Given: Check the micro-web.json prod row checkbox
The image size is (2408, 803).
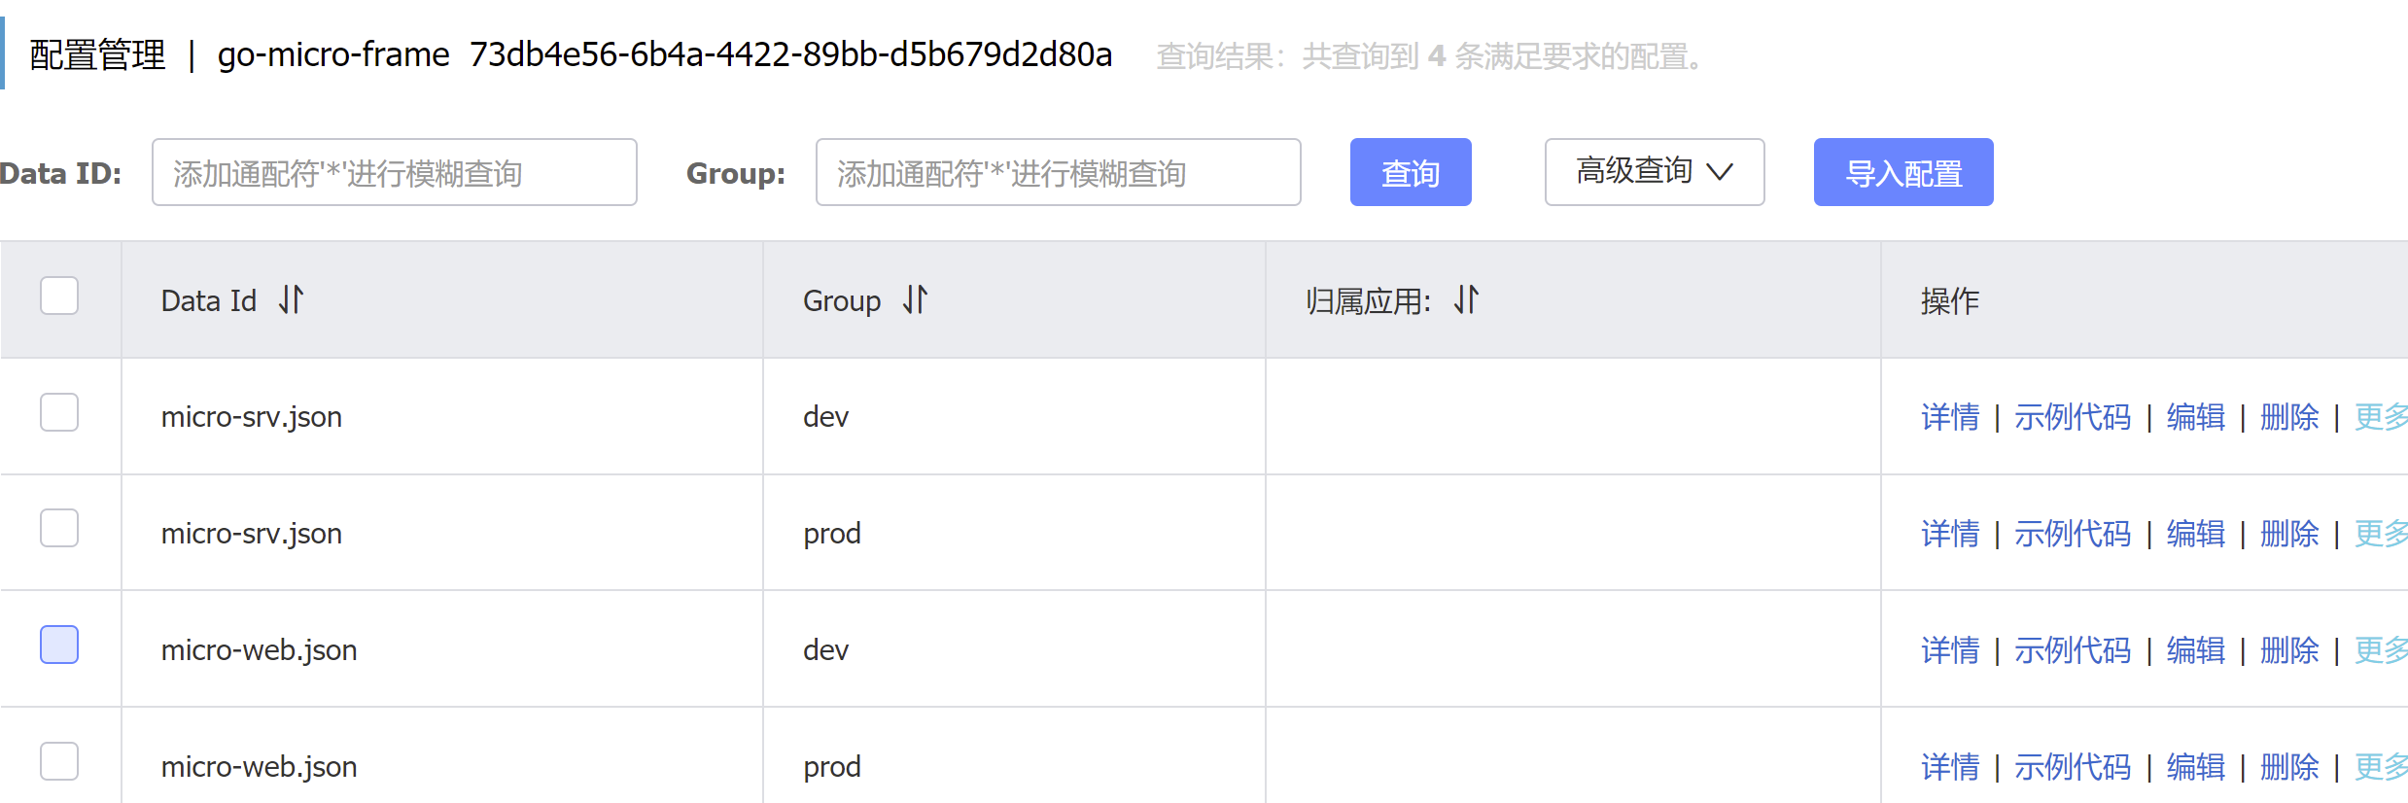Looking at the screenshot, I should click(x=59, y=761).
